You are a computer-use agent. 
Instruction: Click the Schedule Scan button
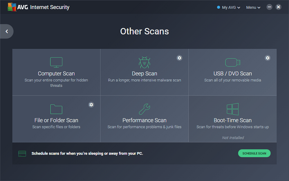254,153
